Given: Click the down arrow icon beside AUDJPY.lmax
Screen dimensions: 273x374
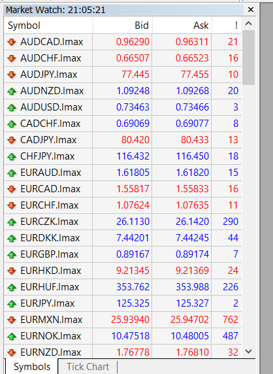Looking at the screenshot, I should pos(12,75).
